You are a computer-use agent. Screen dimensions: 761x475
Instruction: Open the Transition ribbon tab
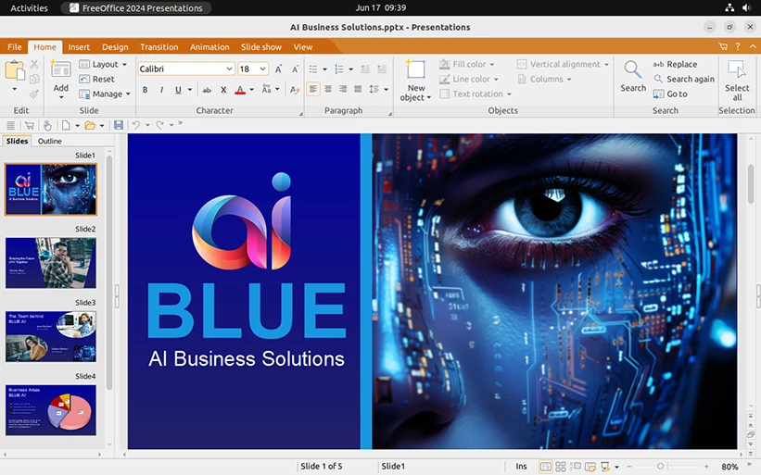[159, 46]
